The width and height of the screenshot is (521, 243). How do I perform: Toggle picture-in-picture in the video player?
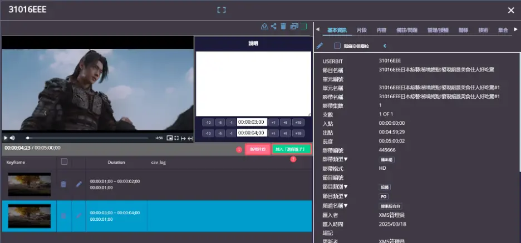tap(169, 138)
